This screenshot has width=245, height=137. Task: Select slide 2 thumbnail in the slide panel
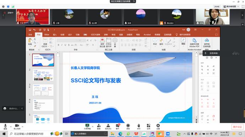tap(43, 75)
